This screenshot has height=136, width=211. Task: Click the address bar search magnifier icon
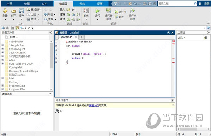click(x=208, y=28)
